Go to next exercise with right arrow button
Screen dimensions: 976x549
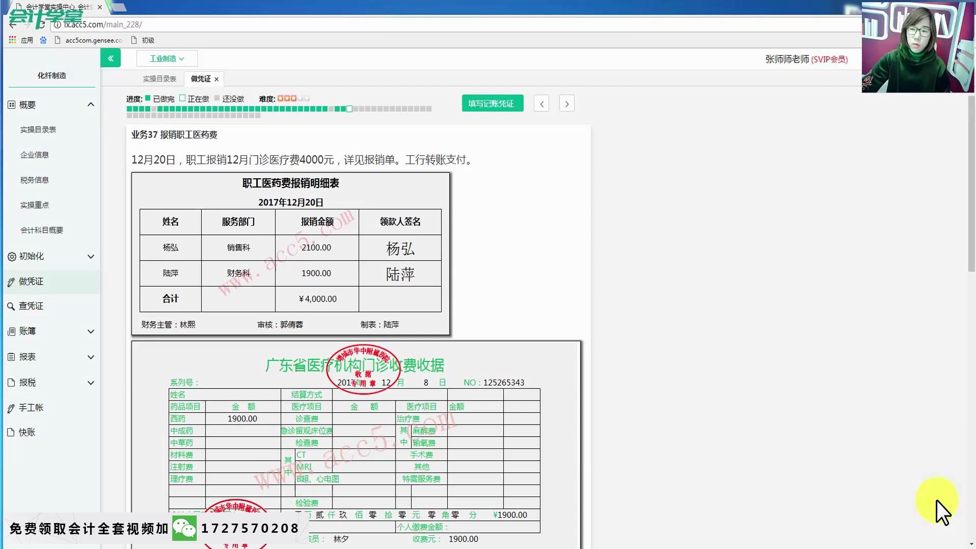(x=566, y=103)
